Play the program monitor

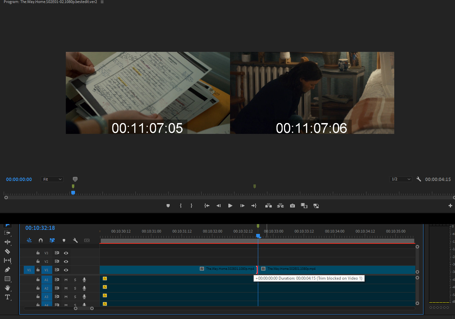[230, 206]
